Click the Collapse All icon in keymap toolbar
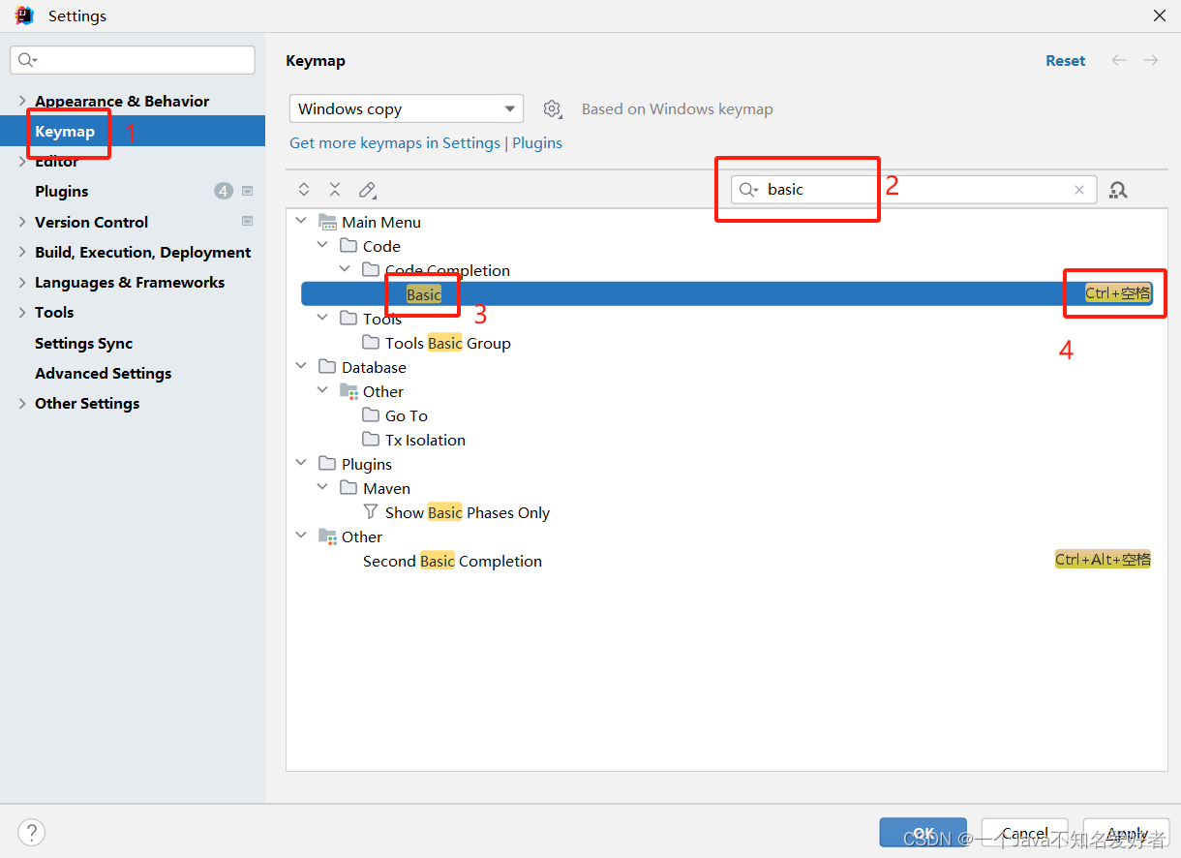This screenshot has height=858, width=1181. (335, 190)
